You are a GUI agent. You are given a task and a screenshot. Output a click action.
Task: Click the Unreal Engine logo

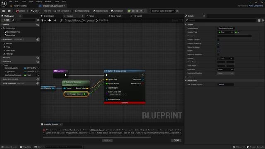pyautogui.click(x=4, y=3)
